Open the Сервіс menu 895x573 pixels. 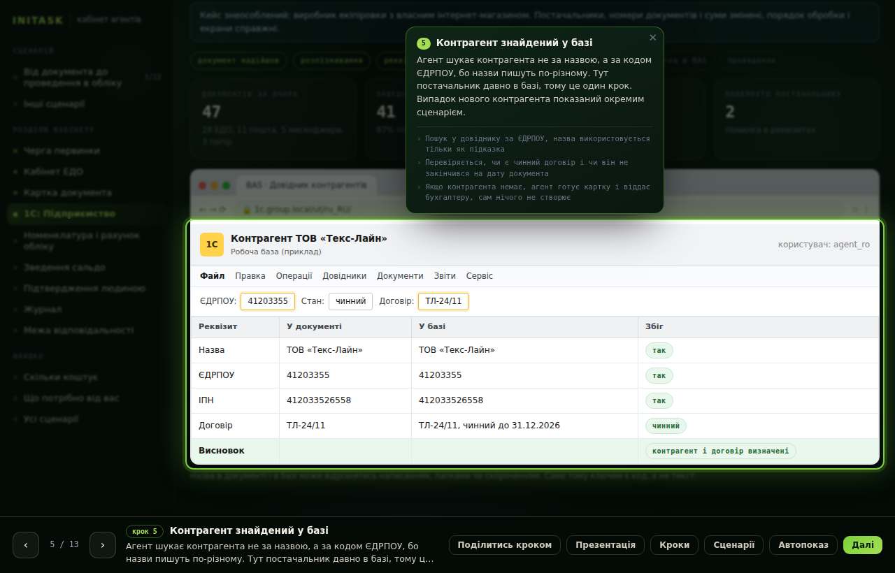(480, 276)
